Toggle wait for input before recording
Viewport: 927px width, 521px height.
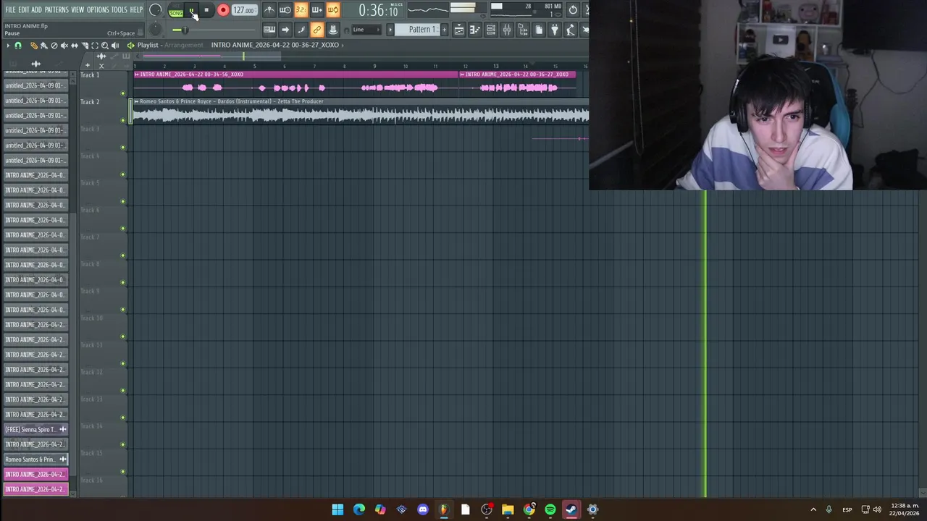[x=285, y=9]
